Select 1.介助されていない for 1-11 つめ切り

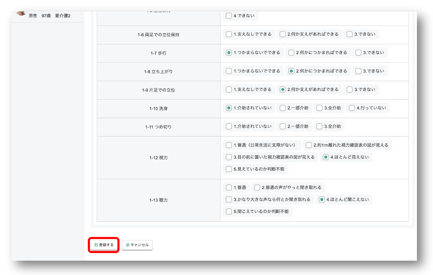point(229,126)
